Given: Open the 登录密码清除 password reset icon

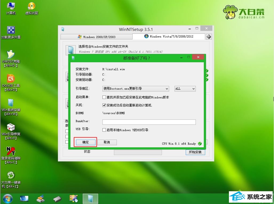Looking at the screenshot, I should [x=11, y=155].
